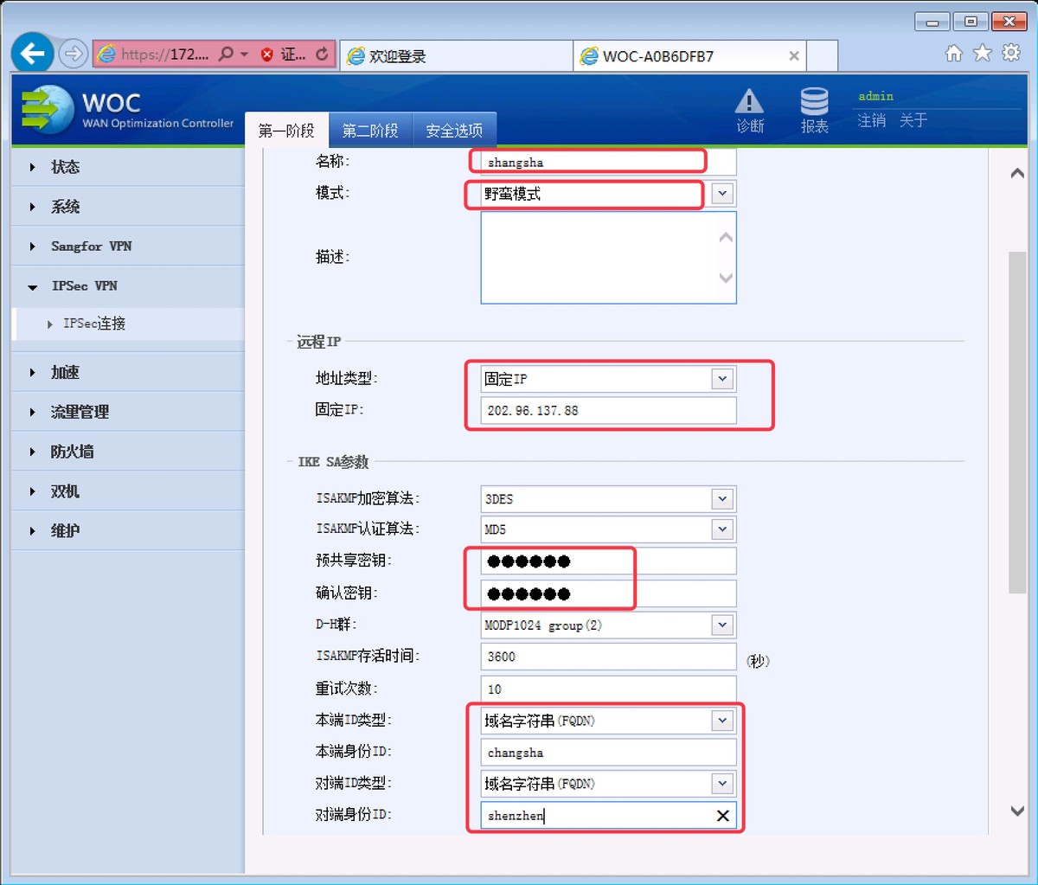Open the D-H群 group dropdown

[721, 625]
